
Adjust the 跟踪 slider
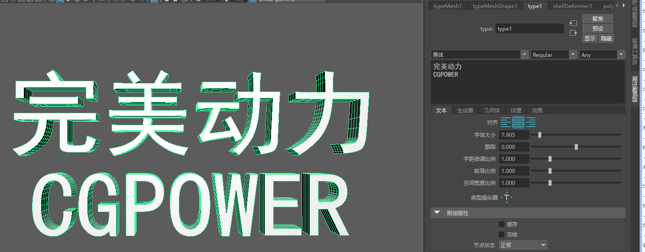point(576,147)
